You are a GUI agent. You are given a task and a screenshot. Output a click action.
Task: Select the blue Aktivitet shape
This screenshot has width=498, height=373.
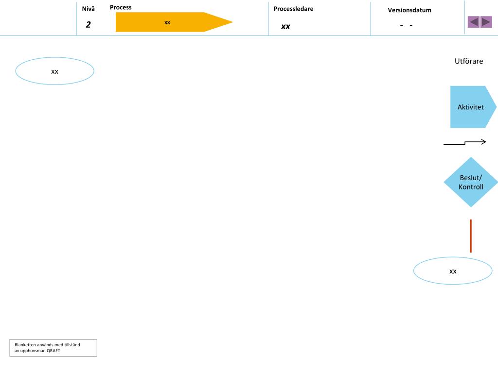473,107
